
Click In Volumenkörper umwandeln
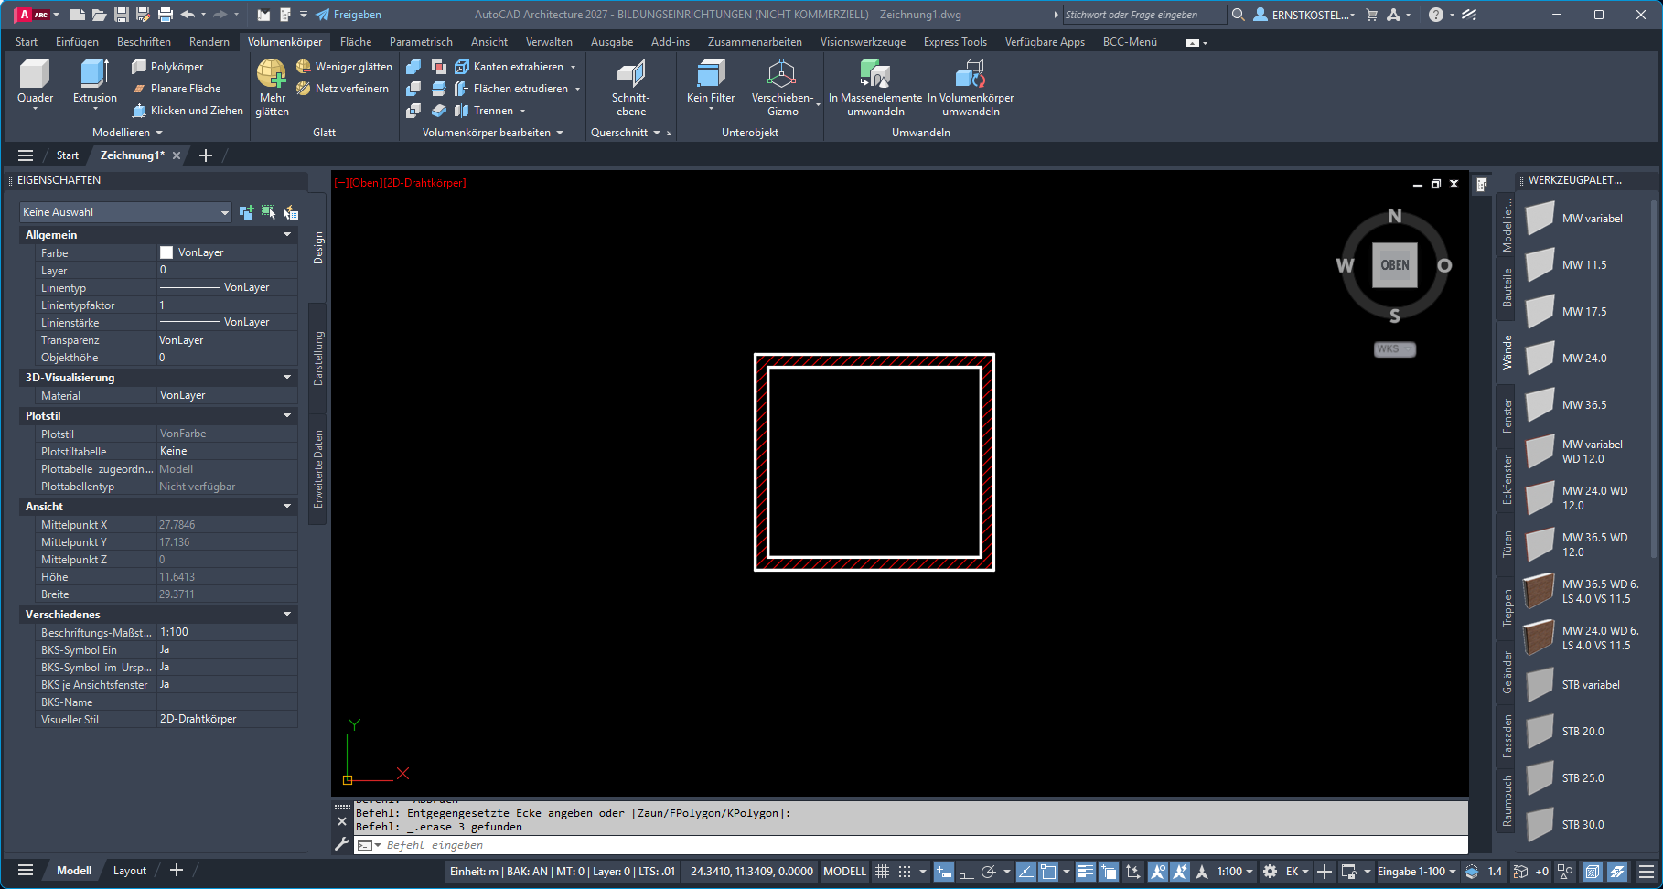[971, 86]
